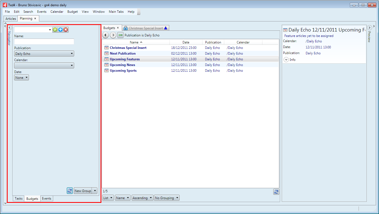Click the back navigation arrow in Budgets
Screen dimensions: 379x214
tap(105, 35)
